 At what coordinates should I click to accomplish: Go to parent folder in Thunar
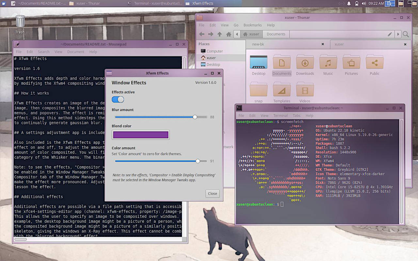219,34
